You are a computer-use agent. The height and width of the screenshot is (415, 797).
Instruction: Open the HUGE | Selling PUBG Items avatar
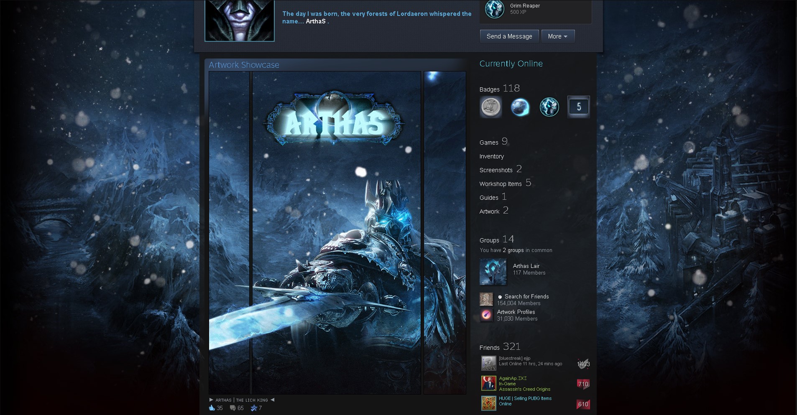pos(488,403)
